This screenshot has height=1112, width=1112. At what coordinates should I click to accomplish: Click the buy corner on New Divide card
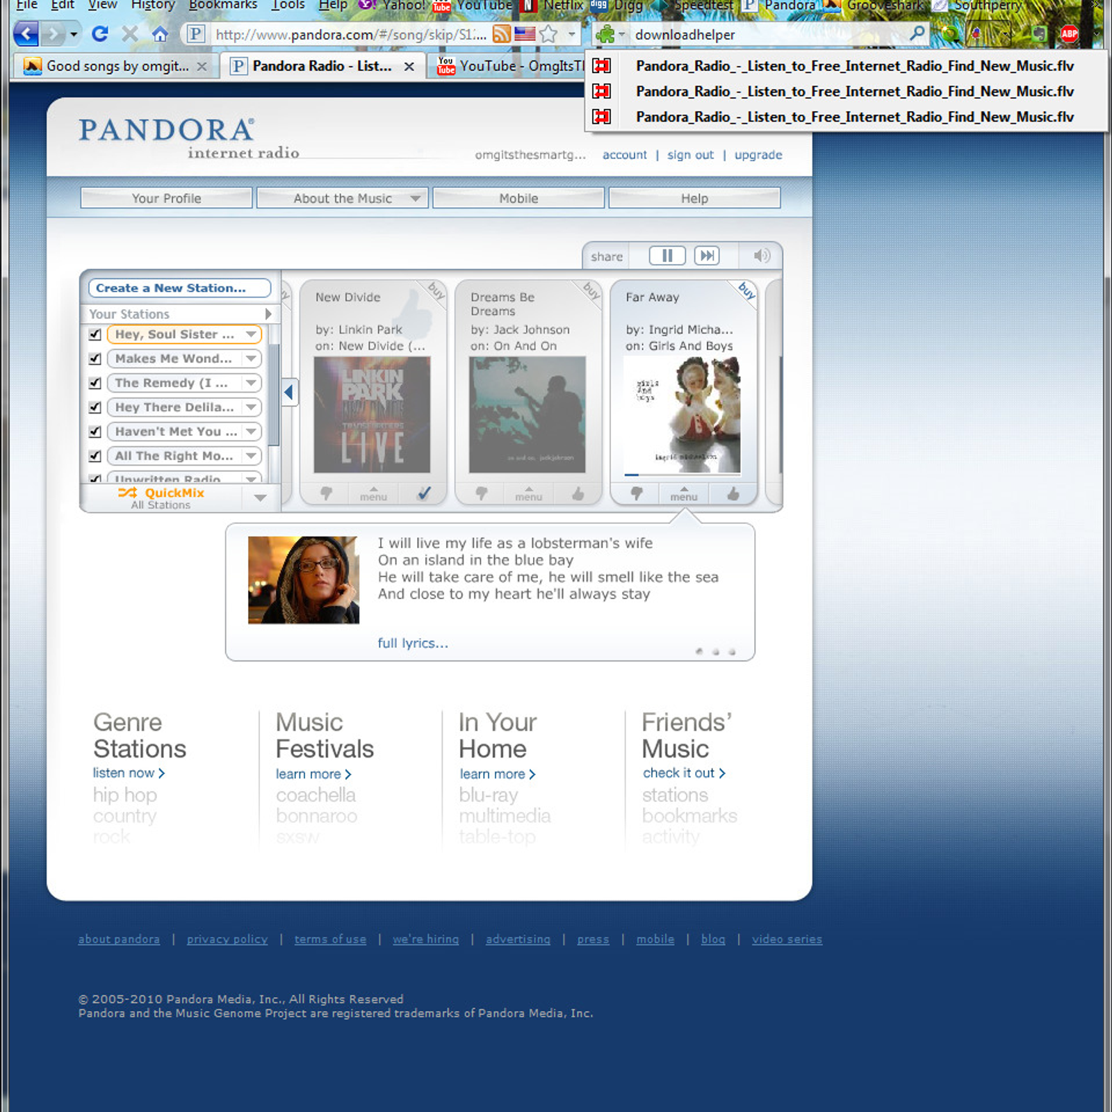click(436, 291)
